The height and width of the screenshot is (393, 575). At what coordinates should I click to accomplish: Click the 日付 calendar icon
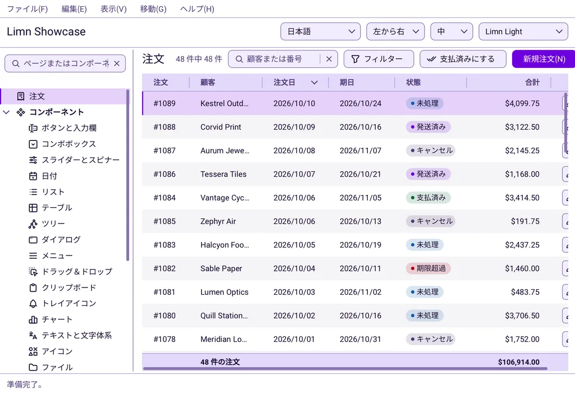pos(33,176)
